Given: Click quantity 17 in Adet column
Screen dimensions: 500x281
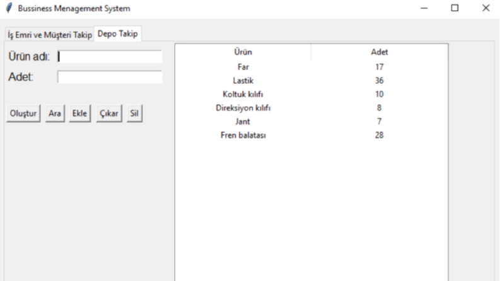Looking at the screenshot, I should coord(380,67).
